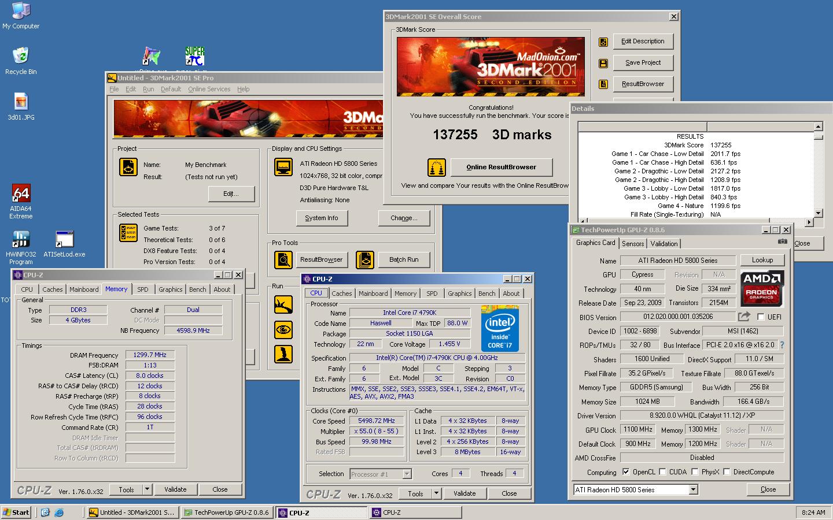Click the Close button in GPU-Z
Screen dimensions: 833x520
(x=768, y=489)
